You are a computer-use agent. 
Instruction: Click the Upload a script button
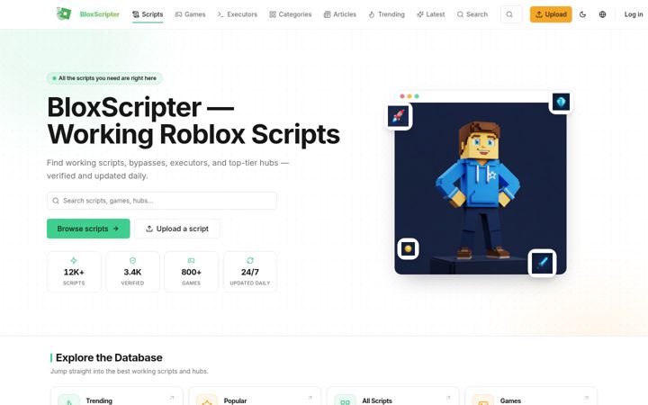pyautogui.click(x=177, y=229)
